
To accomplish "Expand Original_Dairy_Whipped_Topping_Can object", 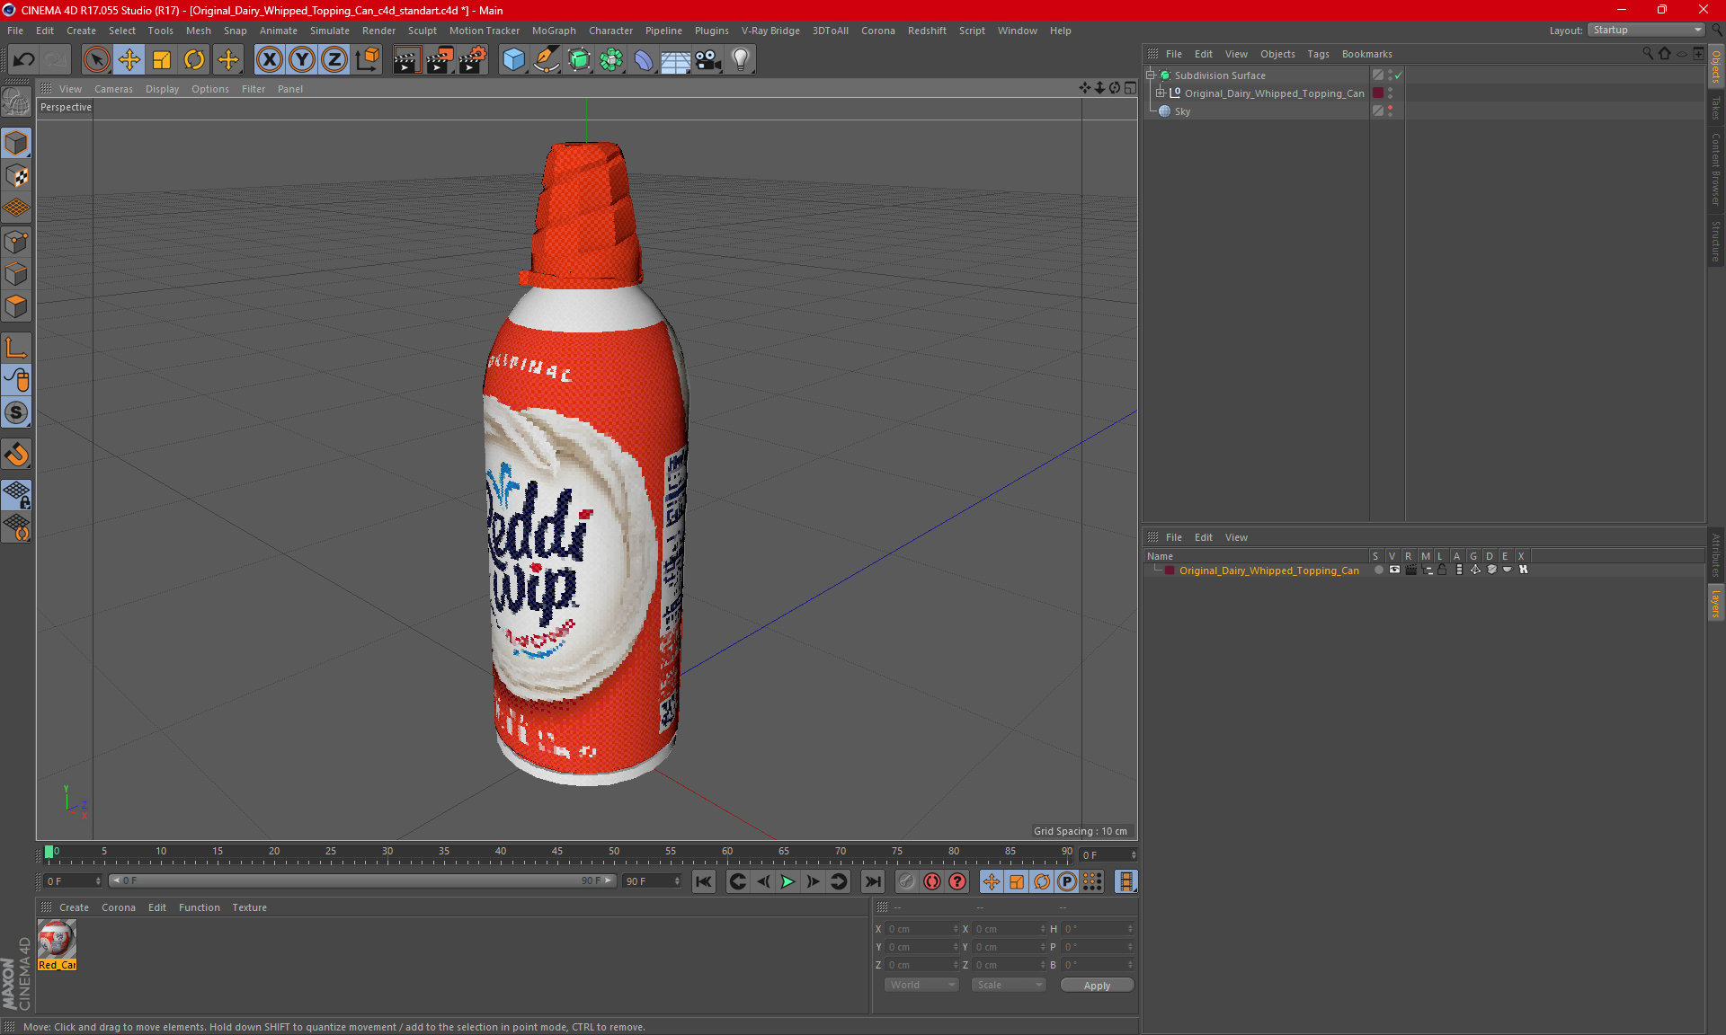I will pos(1160,93).
